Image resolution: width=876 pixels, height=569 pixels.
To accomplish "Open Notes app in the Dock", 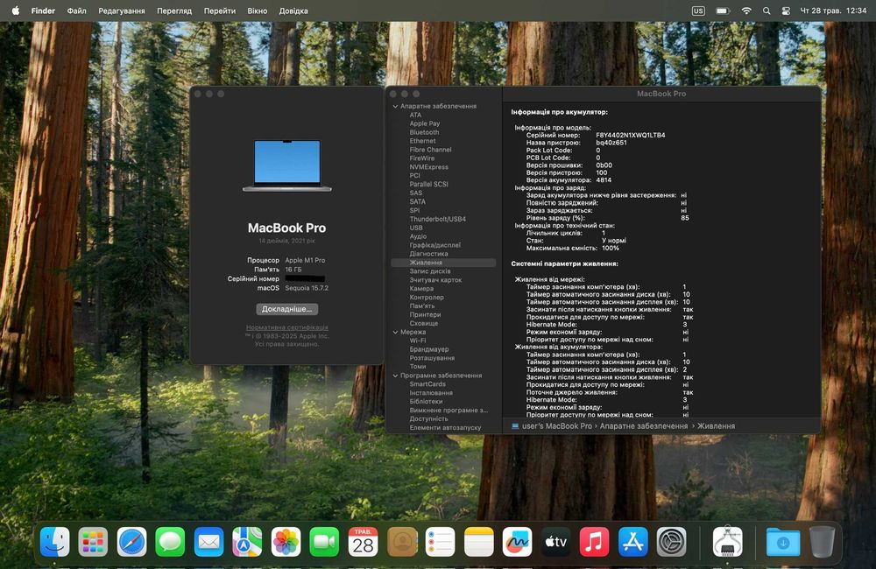I will 479,542.
